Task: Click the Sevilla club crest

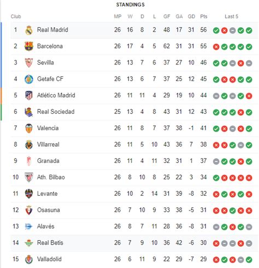Action: coord(29,63)
